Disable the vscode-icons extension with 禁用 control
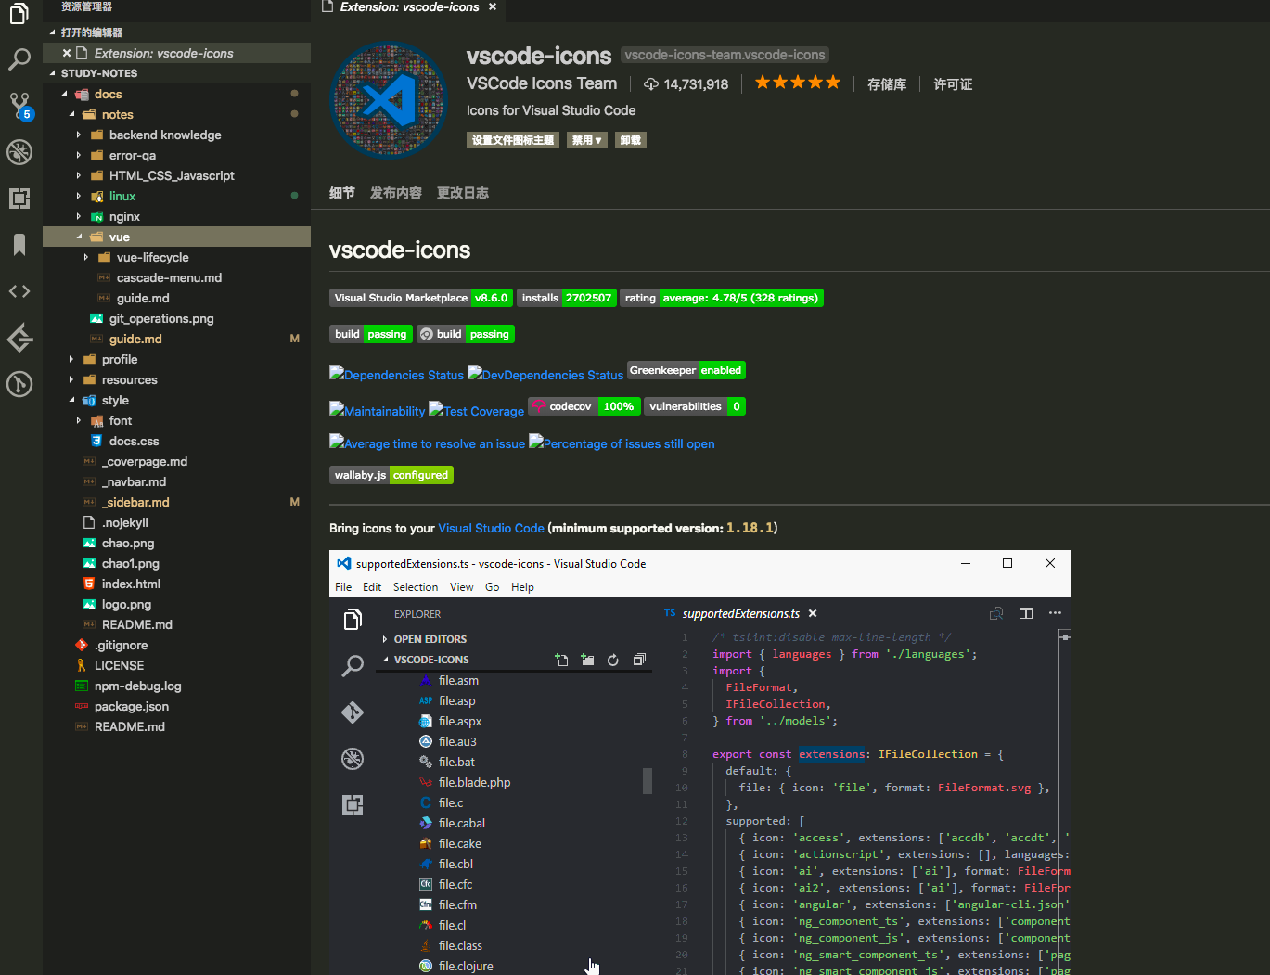Screen dimensions: 1270x975 coord(582,139)
